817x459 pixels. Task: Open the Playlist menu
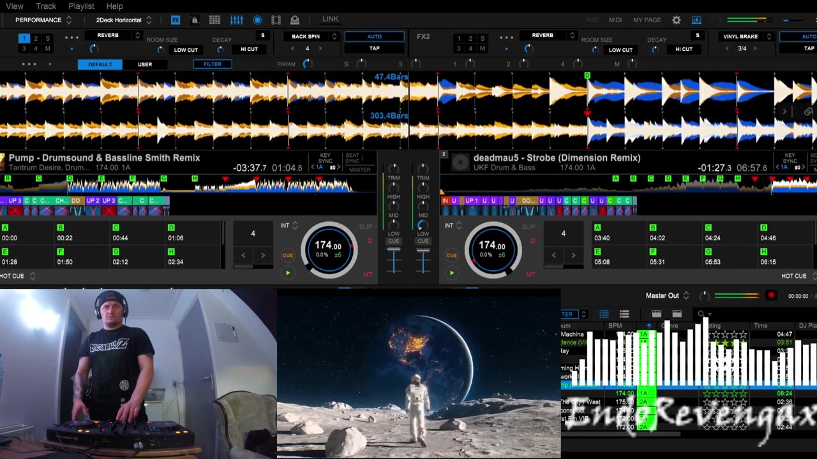[x=81, y=6]
